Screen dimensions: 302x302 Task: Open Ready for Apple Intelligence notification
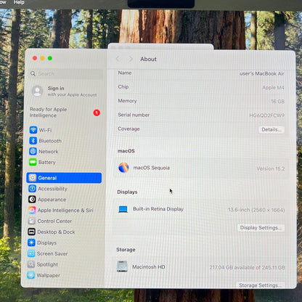click(65, 113)
